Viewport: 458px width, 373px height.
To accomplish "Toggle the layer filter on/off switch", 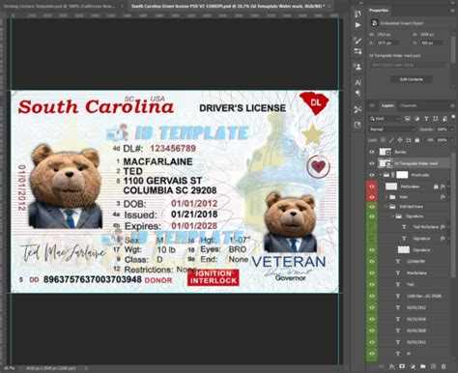I will [x=453, y=117].
